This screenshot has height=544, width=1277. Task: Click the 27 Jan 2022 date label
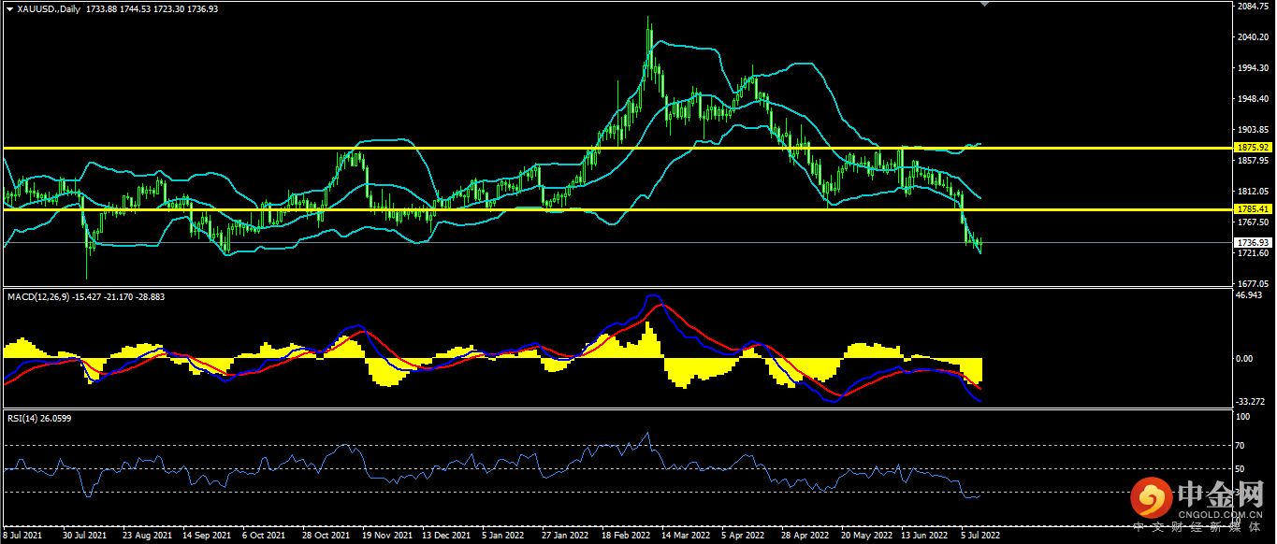pos(566,537)
